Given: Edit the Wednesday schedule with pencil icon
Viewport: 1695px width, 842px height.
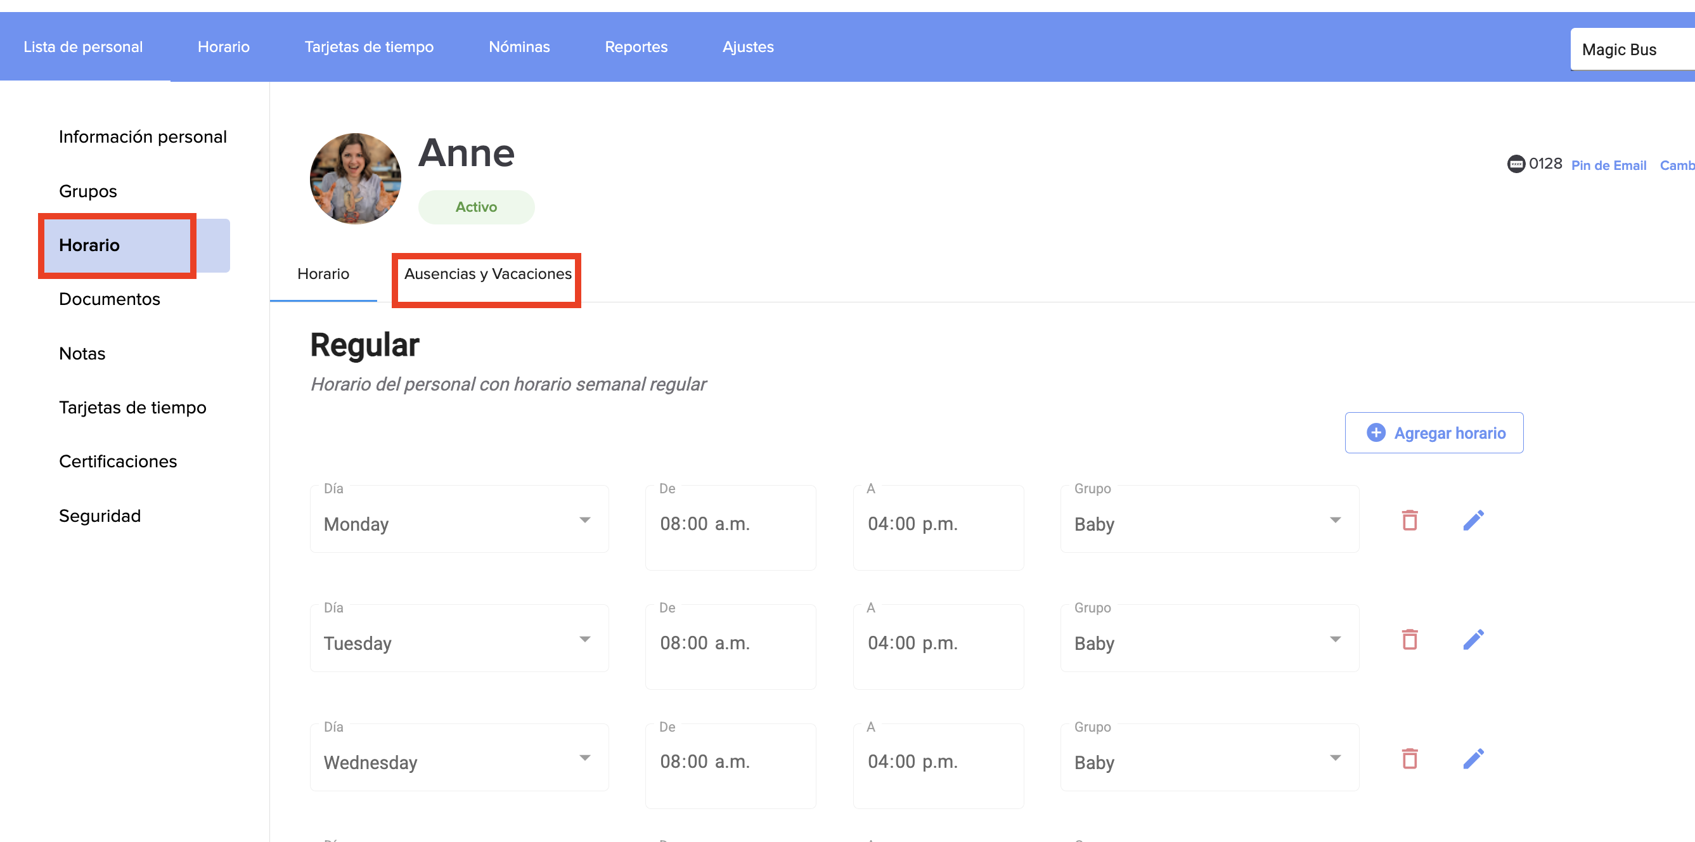Looking at the screenshot, I should click(1473, 758).
